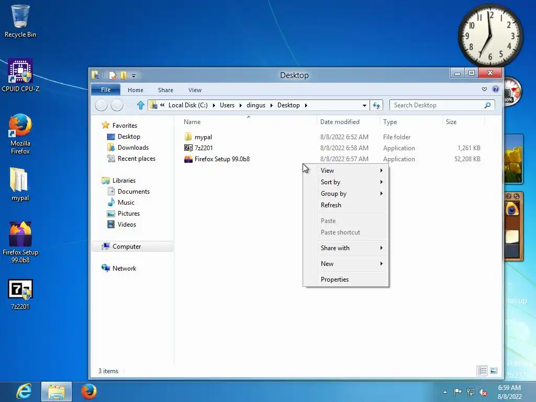Click Users in the address path
The image size is (536, 402).
pyautogui.click(x=227, y=105)
